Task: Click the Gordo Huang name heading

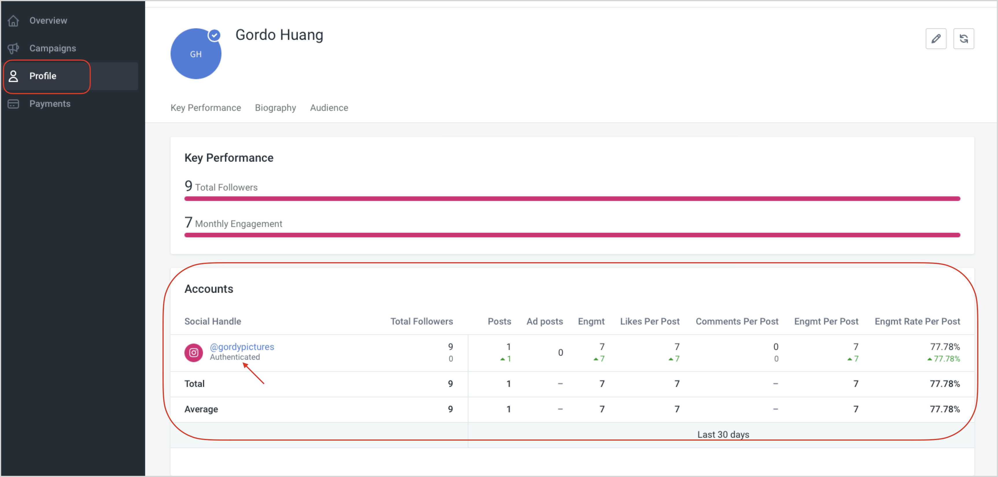Action: pyautogui.click(x=279, y=35)
